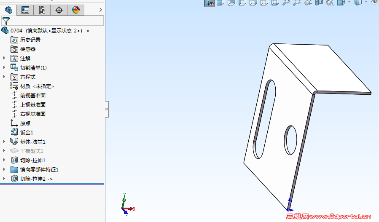379x222 pixels.
Task: Click the tree filter funnel icon
Action: pos(6,21)
